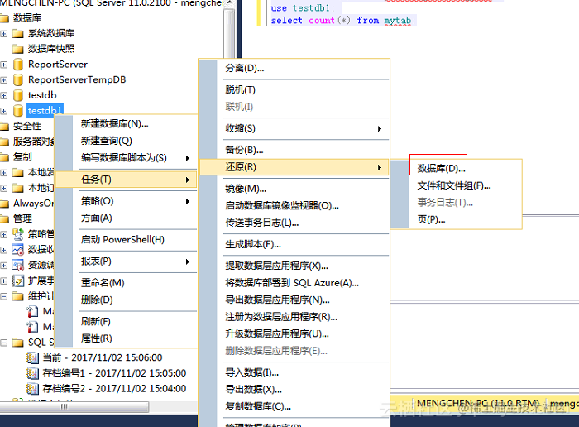This screenshot has height=427, width=579.
Task: Open the 收缩(S) submenu
Action: [294, 128]
